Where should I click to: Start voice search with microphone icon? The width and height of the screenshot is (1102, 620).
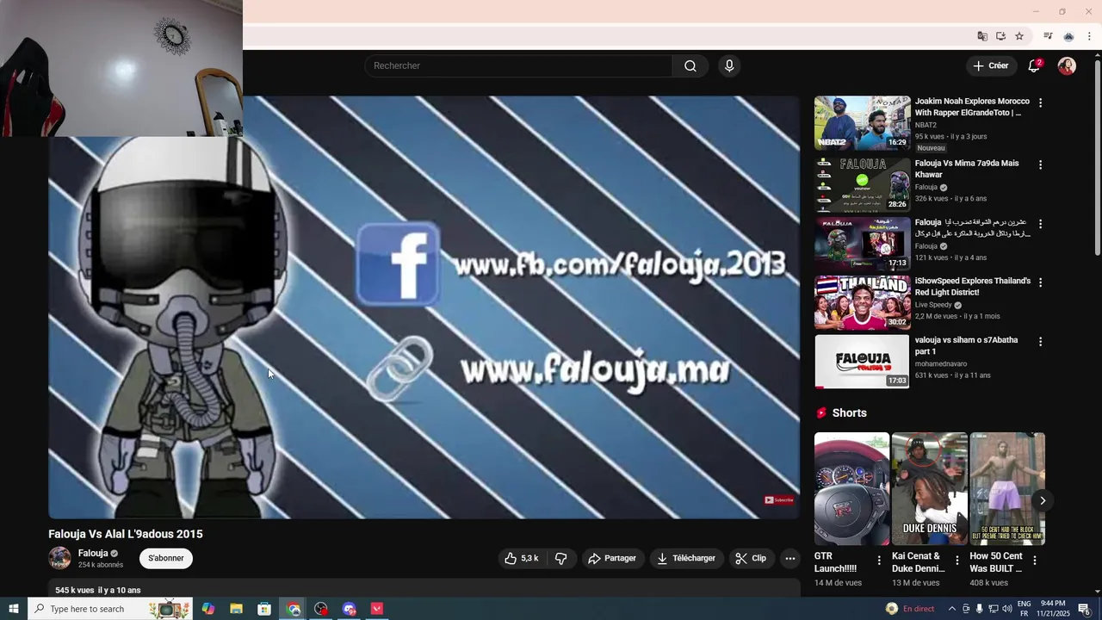tap(729, 66)
